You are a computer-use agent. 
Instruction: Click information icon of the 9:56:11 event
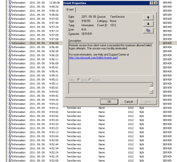click(x=10, y=59)
